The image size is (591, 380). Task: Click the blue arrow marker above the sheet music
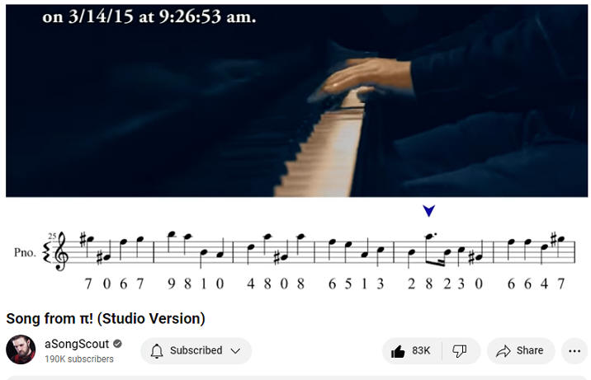click(x=429, y=211)
